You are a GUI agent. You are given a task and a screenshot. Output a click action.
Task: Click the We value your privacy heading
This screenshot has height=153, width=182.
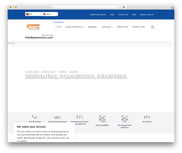click(31, 127)
